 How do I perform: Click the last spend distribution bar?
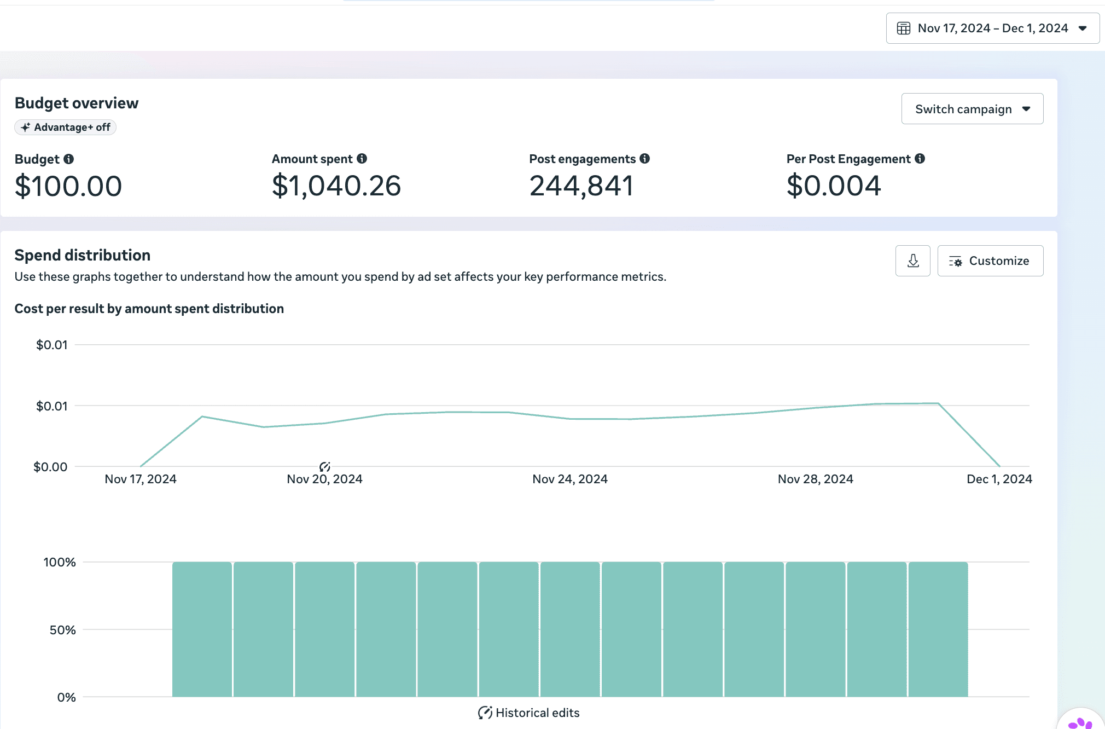click(x=938, y=629)
